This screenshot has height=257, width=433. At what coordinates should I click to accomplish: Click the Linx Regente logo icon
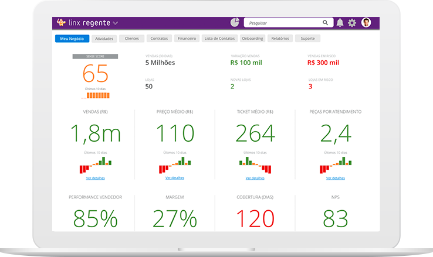point(60,23)
